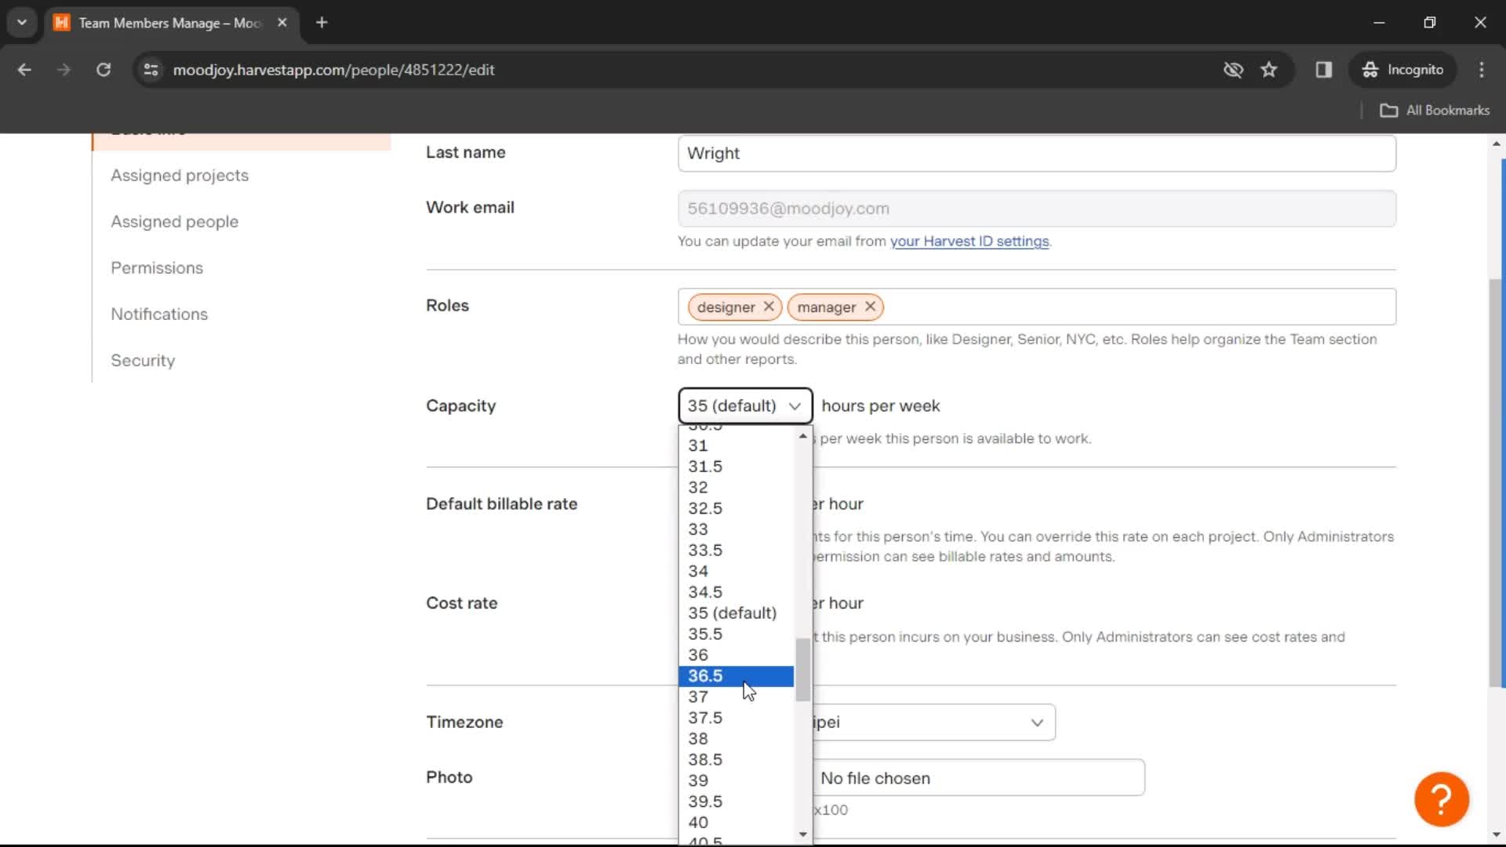The height and width of the screenshot is (847, 1506).
Task: Select 31.5 in capacity list
Action: point(736,467)
